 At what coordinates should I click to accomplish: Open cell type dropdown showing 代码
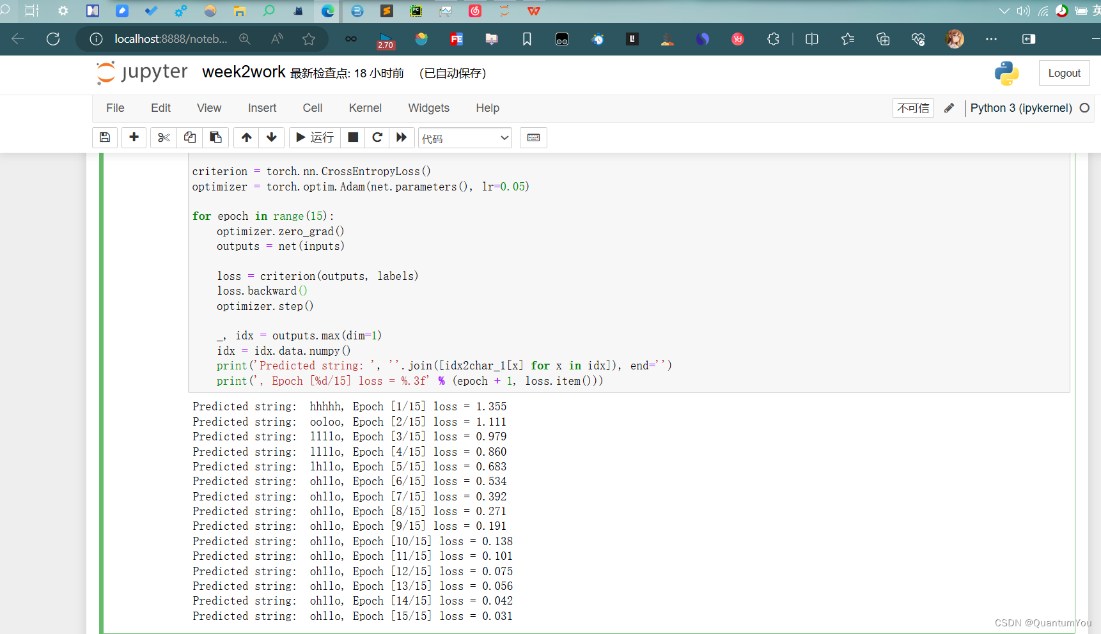pyautogui.click(x=465, y=138)
